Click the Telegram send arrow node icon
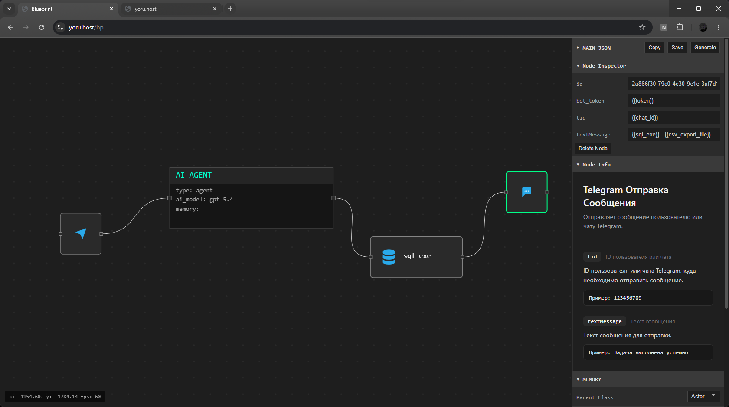 coord(81,233)
